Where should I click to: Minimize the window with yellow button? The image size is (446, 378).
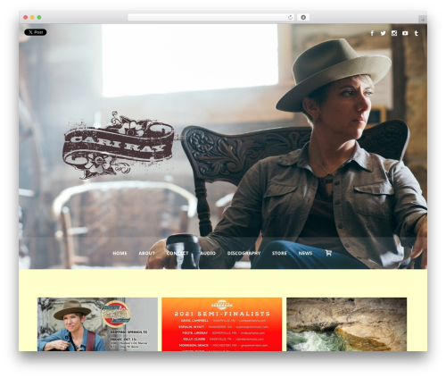coord(32,17)
